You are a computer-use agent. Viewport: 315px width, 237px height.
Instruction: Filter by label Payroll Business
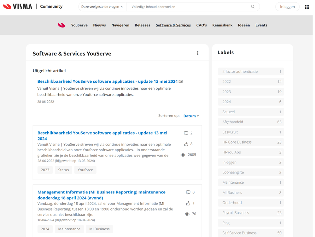click(x=251, y=213)
